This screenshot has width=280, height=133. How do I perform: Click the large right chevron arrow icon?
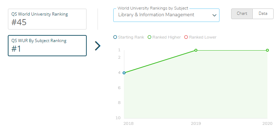pos(98,46)
